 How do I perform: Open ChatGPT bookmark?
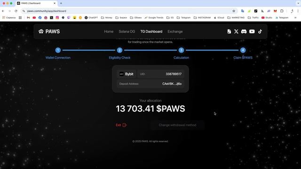91,18
